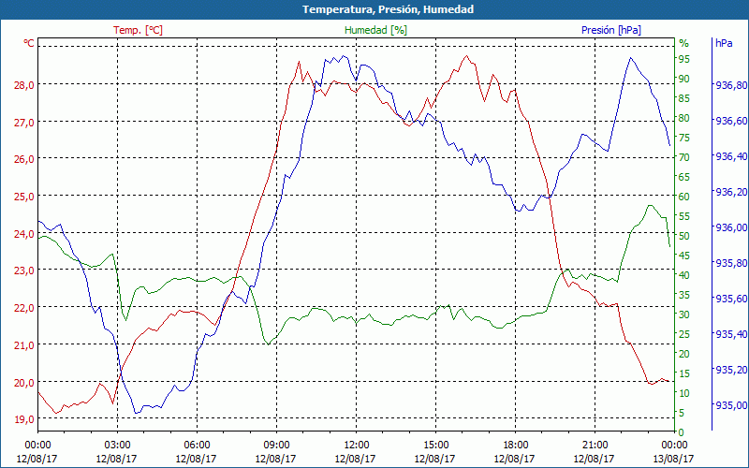This screenshot has width=749, height=468.
Task: Select the 935,60 pressure axis value
Action: 731,299
